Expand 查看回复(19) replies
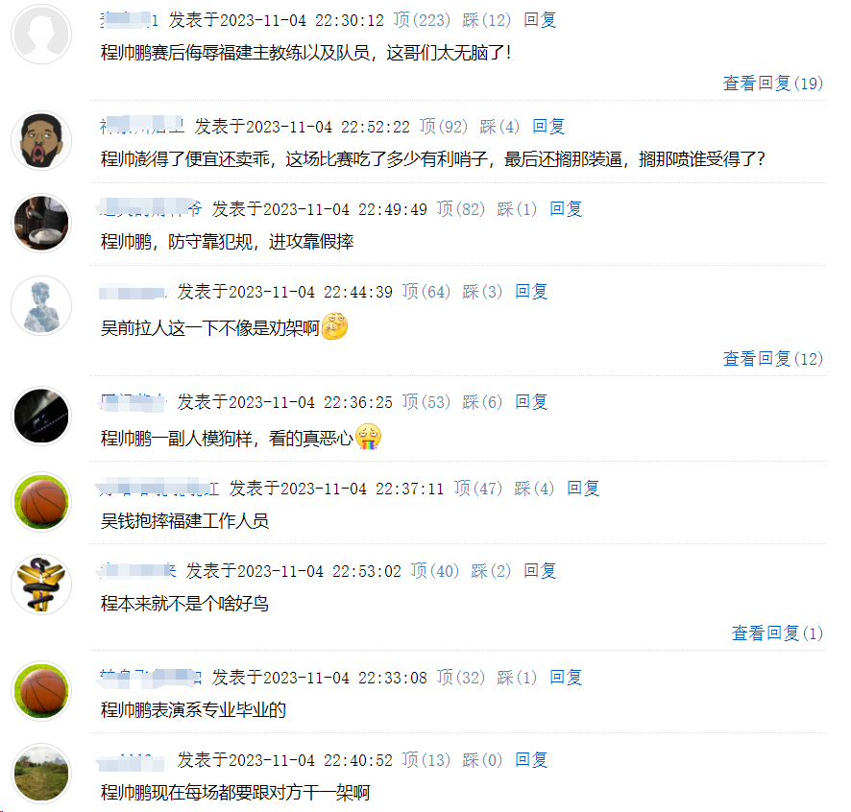Viewport: 851px width, 812px height. pyautogui.click(x=773, y=83)
